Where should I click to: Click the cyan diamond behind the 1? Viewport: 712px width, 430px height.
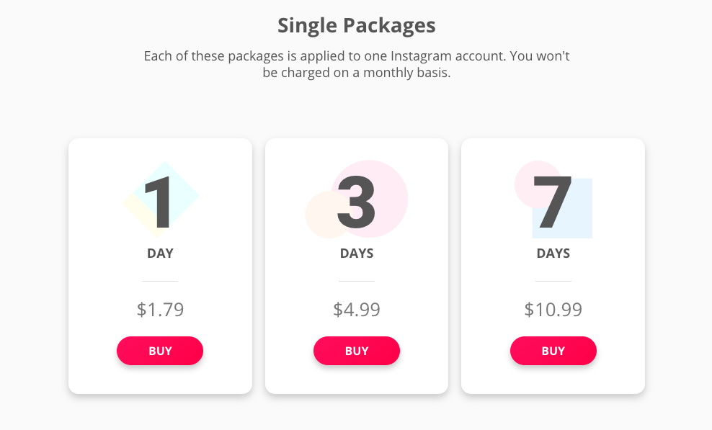click(184, 184)
